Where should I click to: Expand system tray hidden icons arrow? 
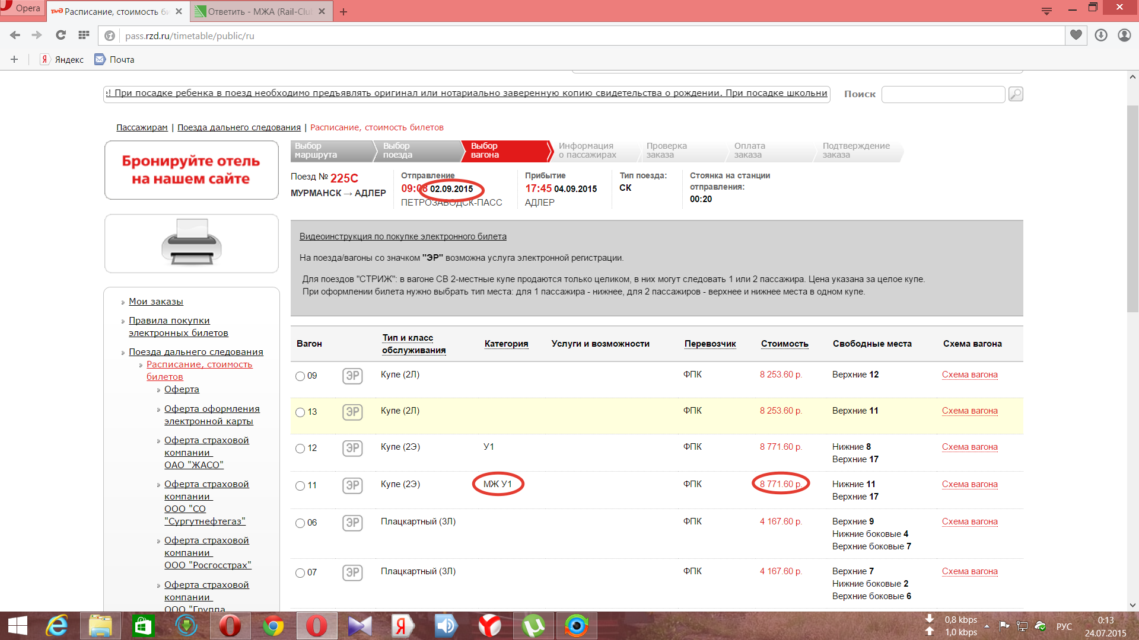(x=987, y=626)
